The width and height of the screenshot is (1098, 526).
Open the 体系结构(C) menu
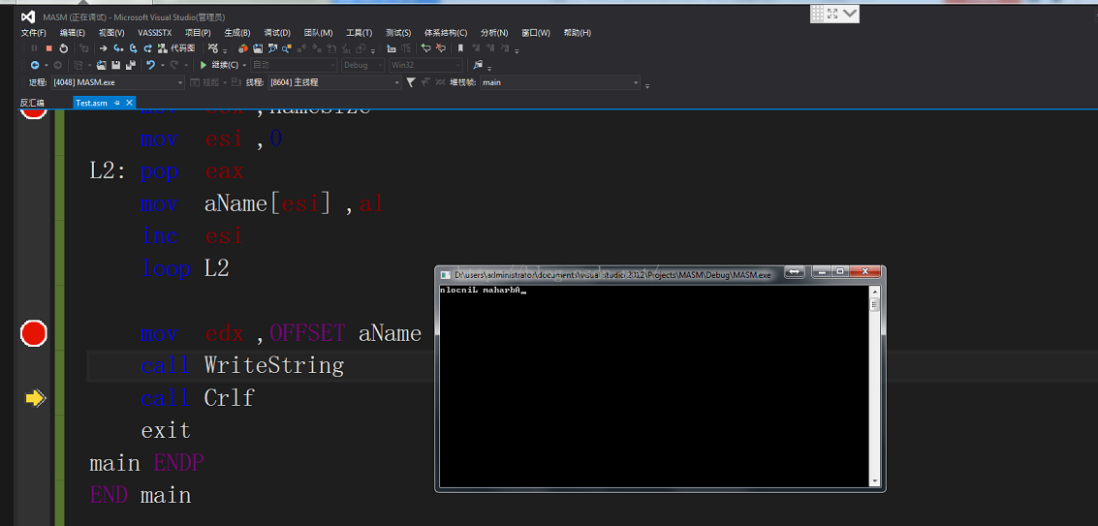tap(446, 33)
